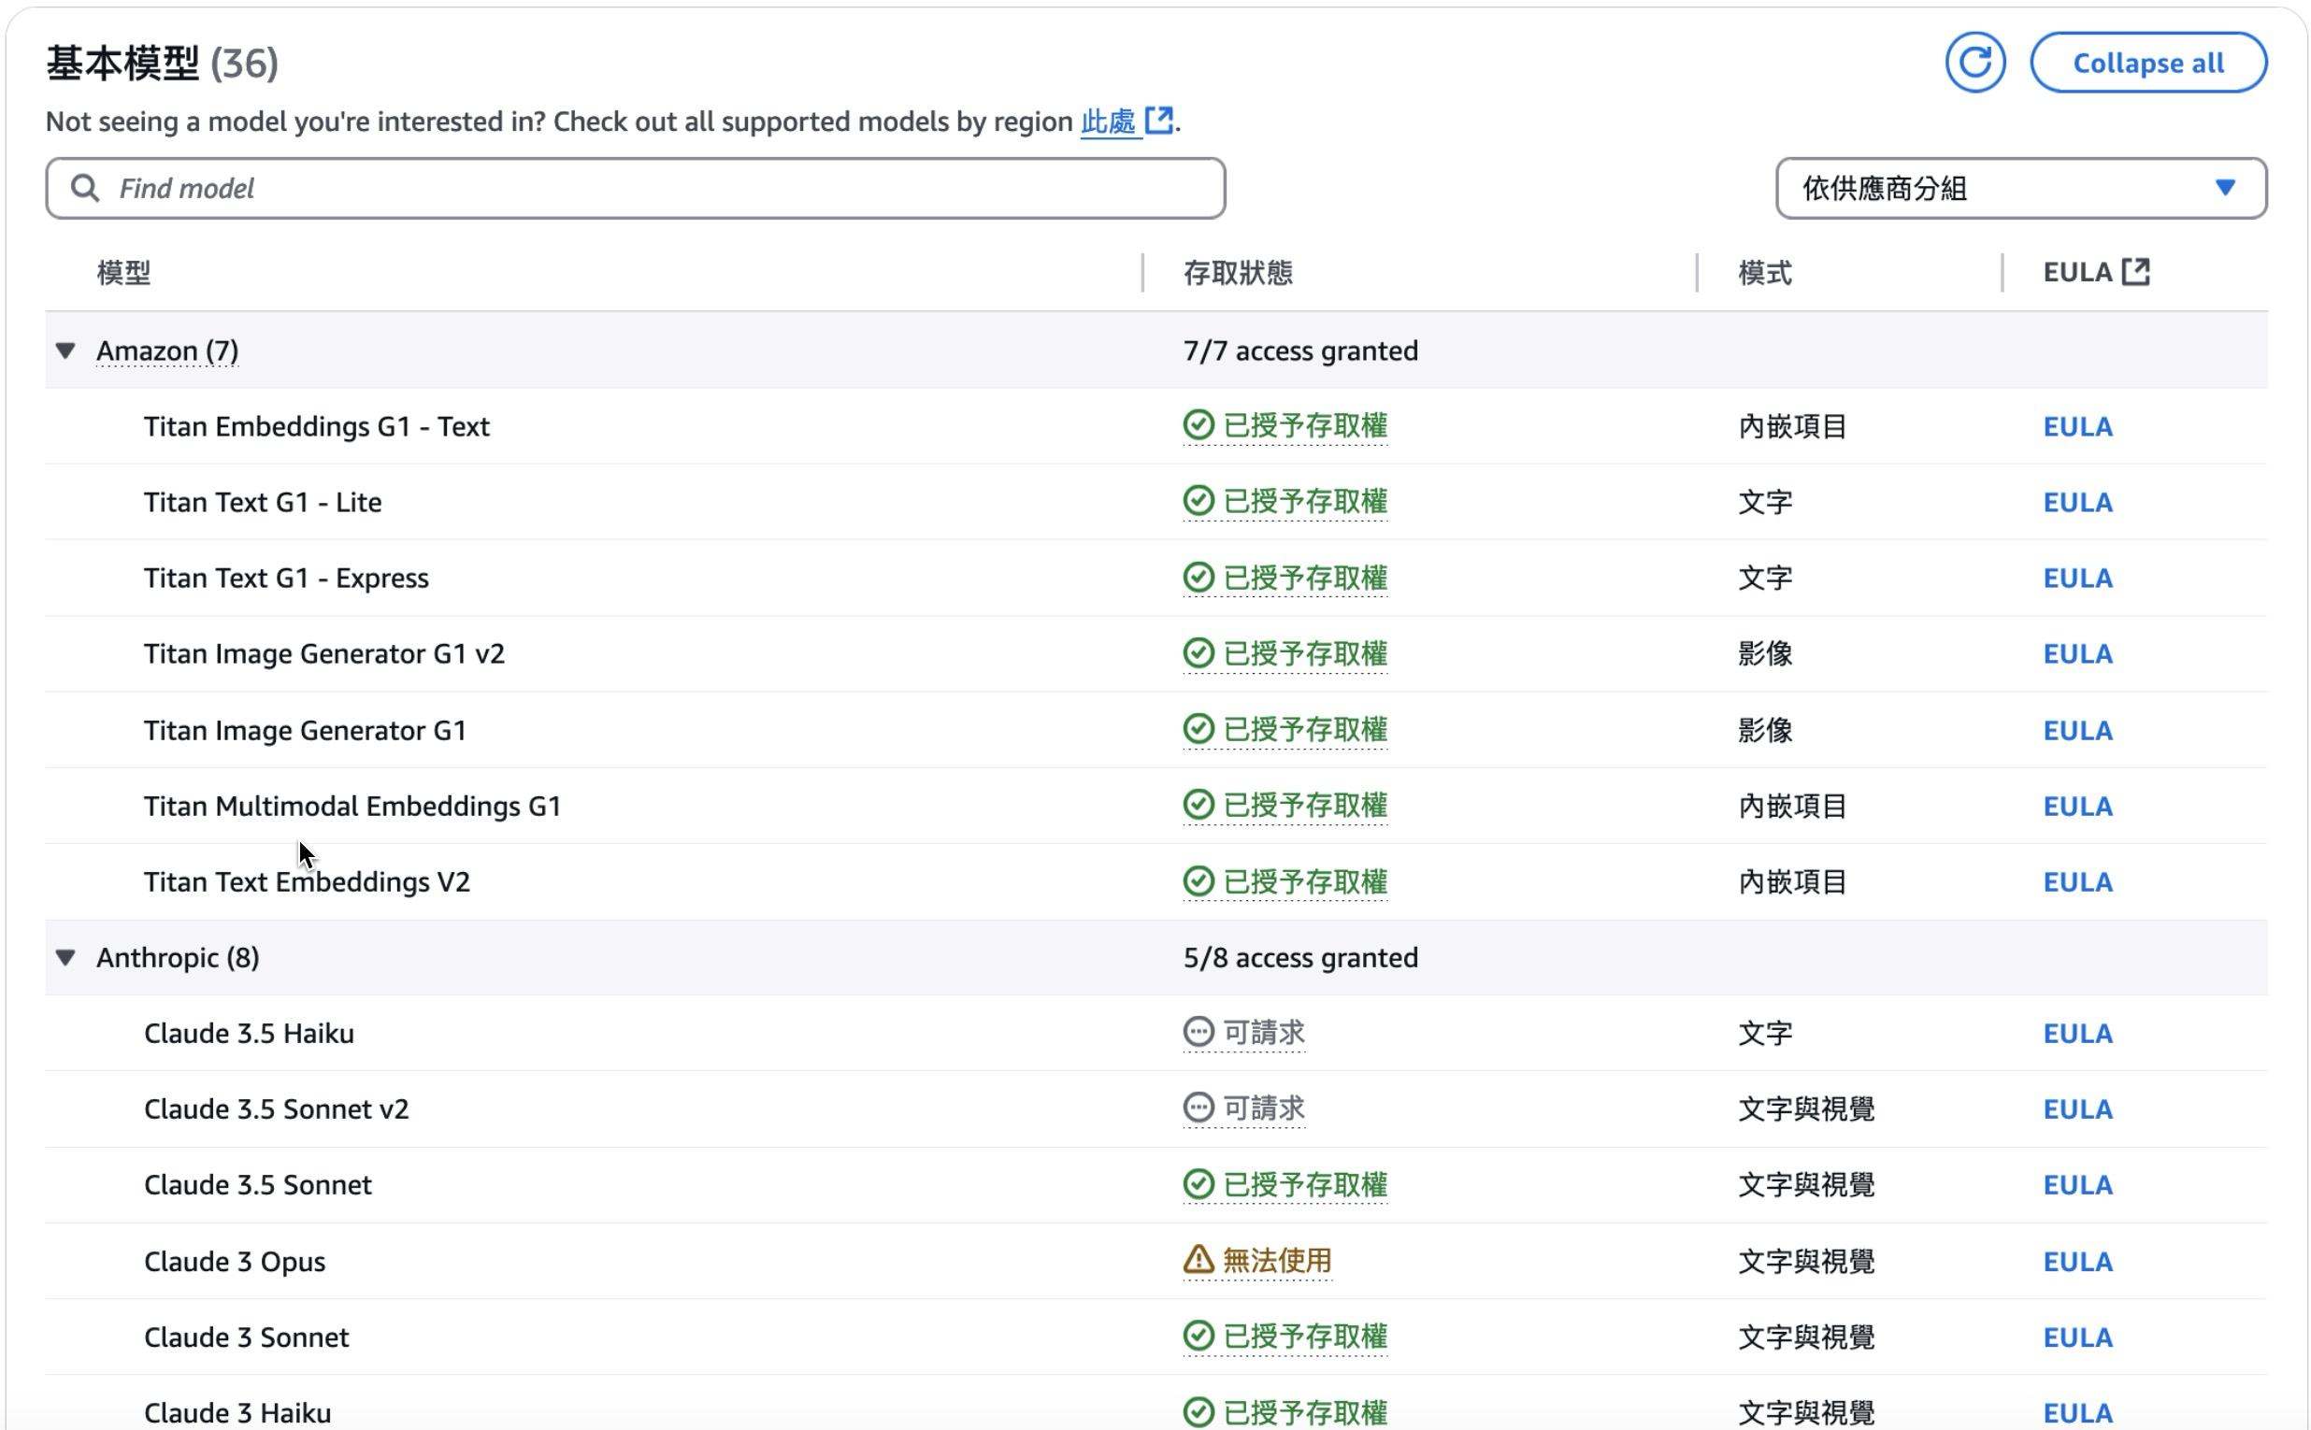Viewport: 2311px width, 1430px height.
Task: Collapse the Amazon (7) provider group
Action: [65, 350]
